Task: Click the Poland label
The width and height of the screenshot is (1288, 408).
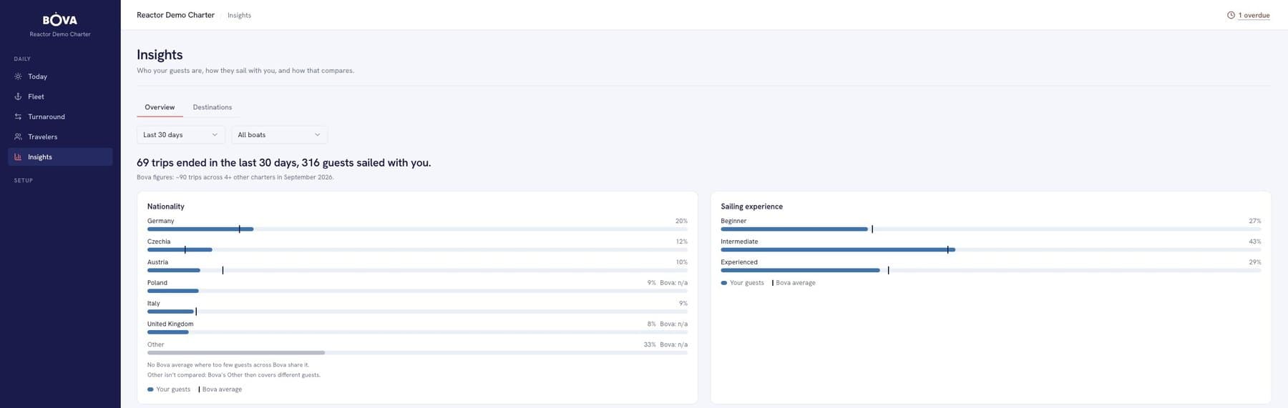Action: [x=157, y=282]
